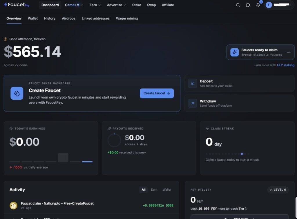
Task: Click the Level 0 badge
Action: tap(278, 190)
